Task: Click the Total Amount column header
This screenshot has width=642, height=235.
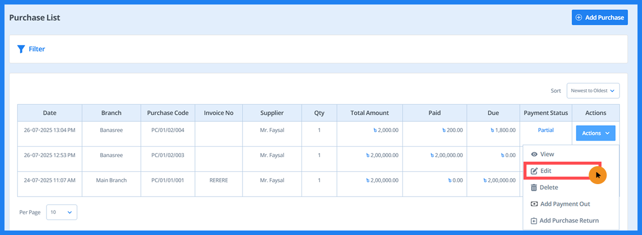Action: [369, 113]
